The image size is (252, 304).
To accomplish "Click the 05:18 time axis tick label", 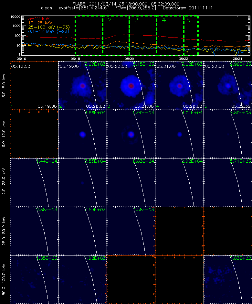I will coord(75,59).
